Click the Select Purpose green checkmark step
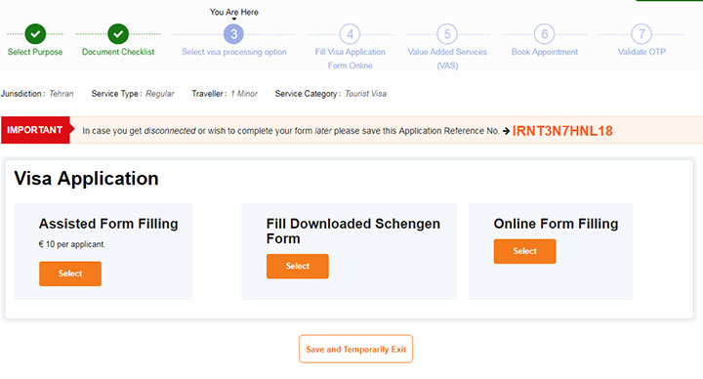 coord(35,33)
